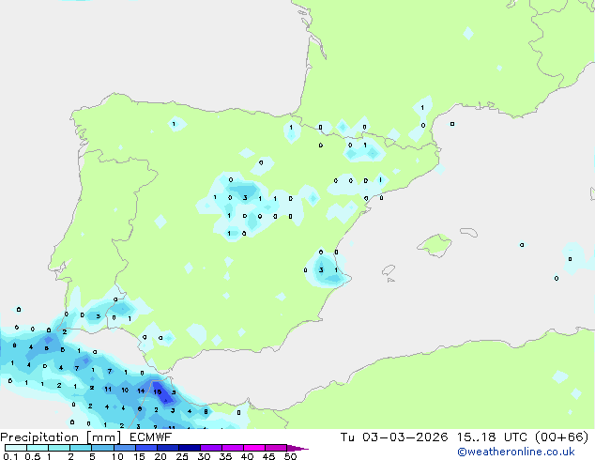Click the '14' precipitation value on map
This screenshot has width=595, height=460.
coord(141,391)
